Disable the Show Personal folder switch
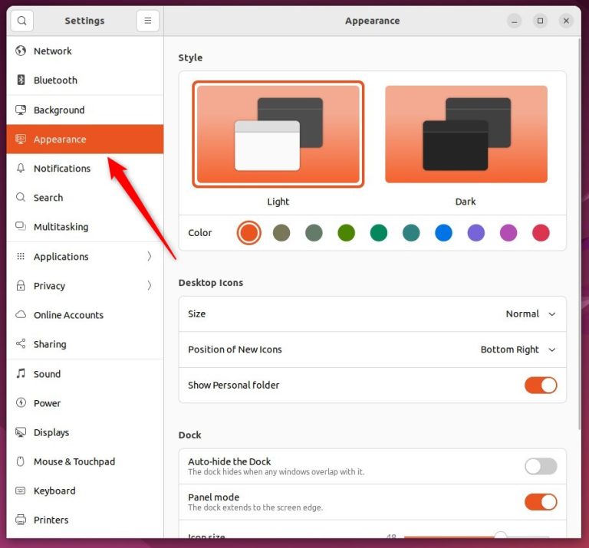This screenshot has height=548, width=589. click(x=541, y=386)
